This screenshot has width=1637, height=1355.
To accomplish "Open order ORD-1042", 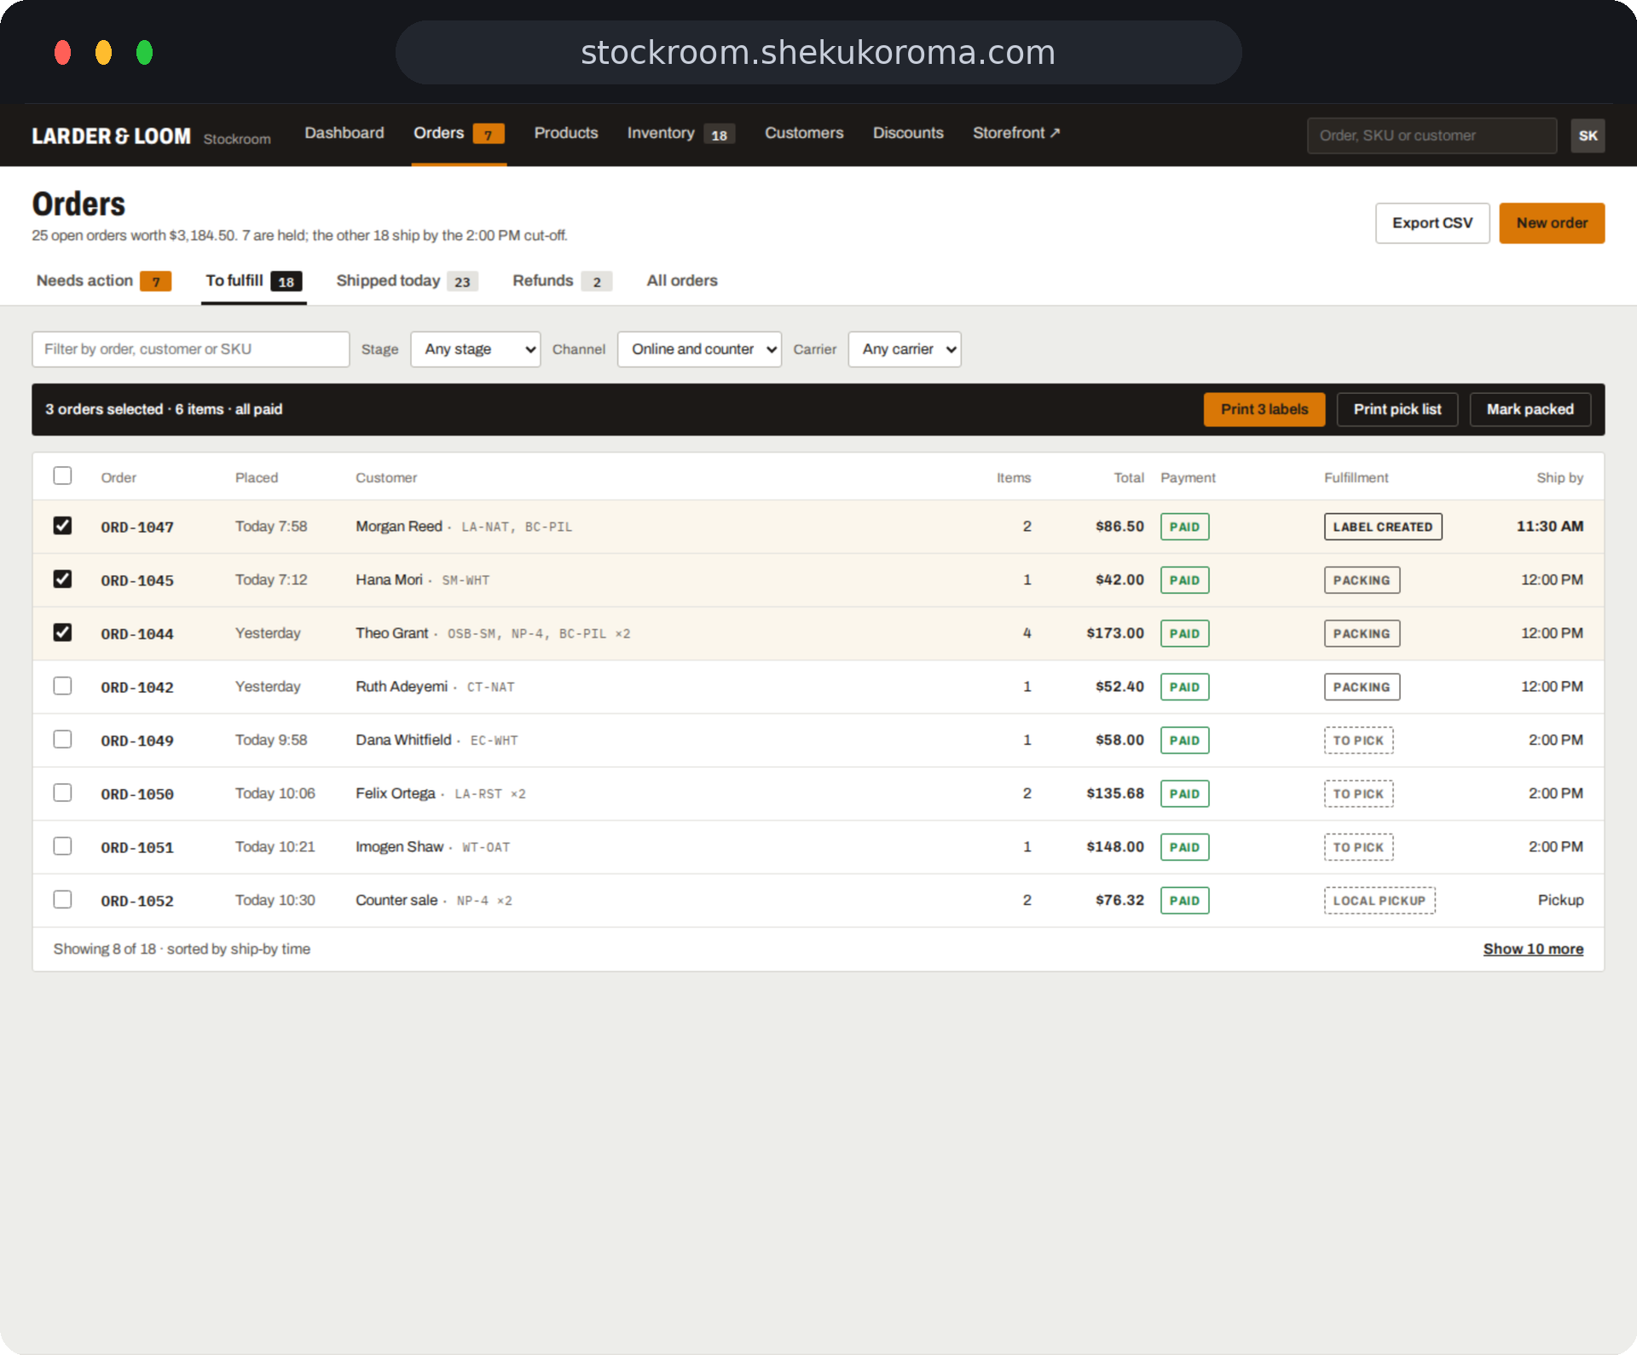I will tap(137, 688).
